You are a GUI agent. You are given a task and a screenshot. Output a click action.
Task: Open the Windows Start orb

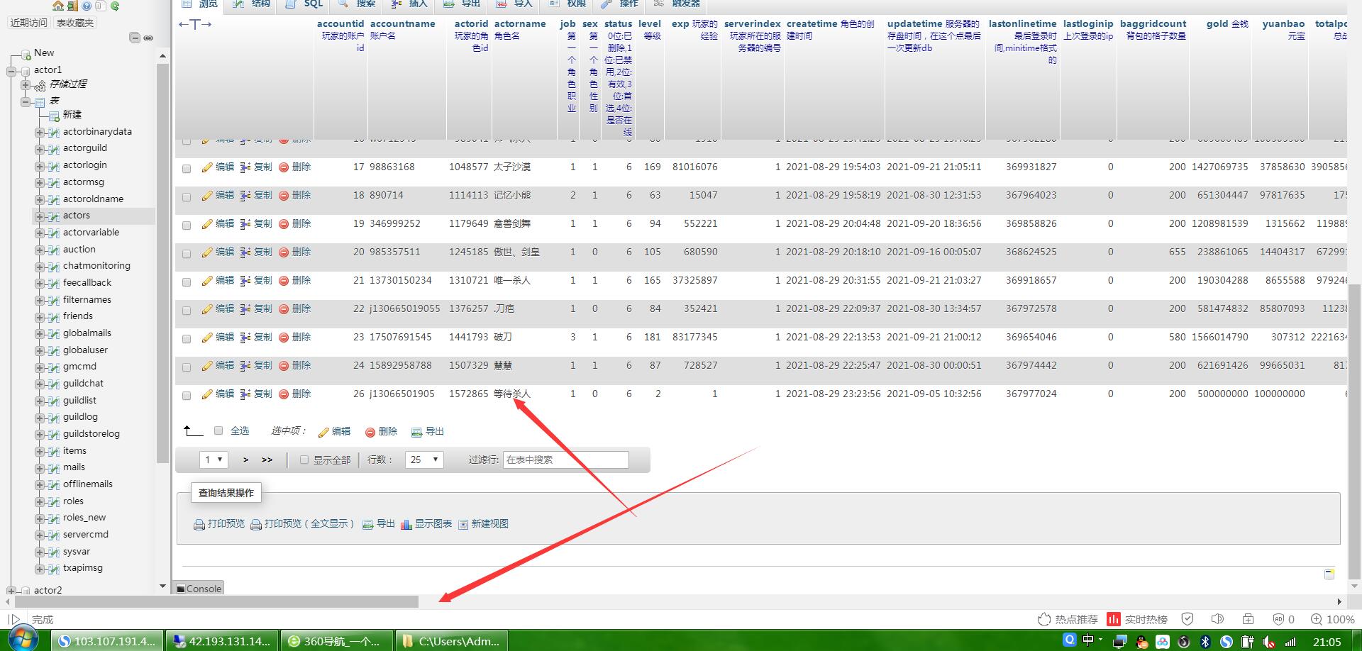click(23, 640)
